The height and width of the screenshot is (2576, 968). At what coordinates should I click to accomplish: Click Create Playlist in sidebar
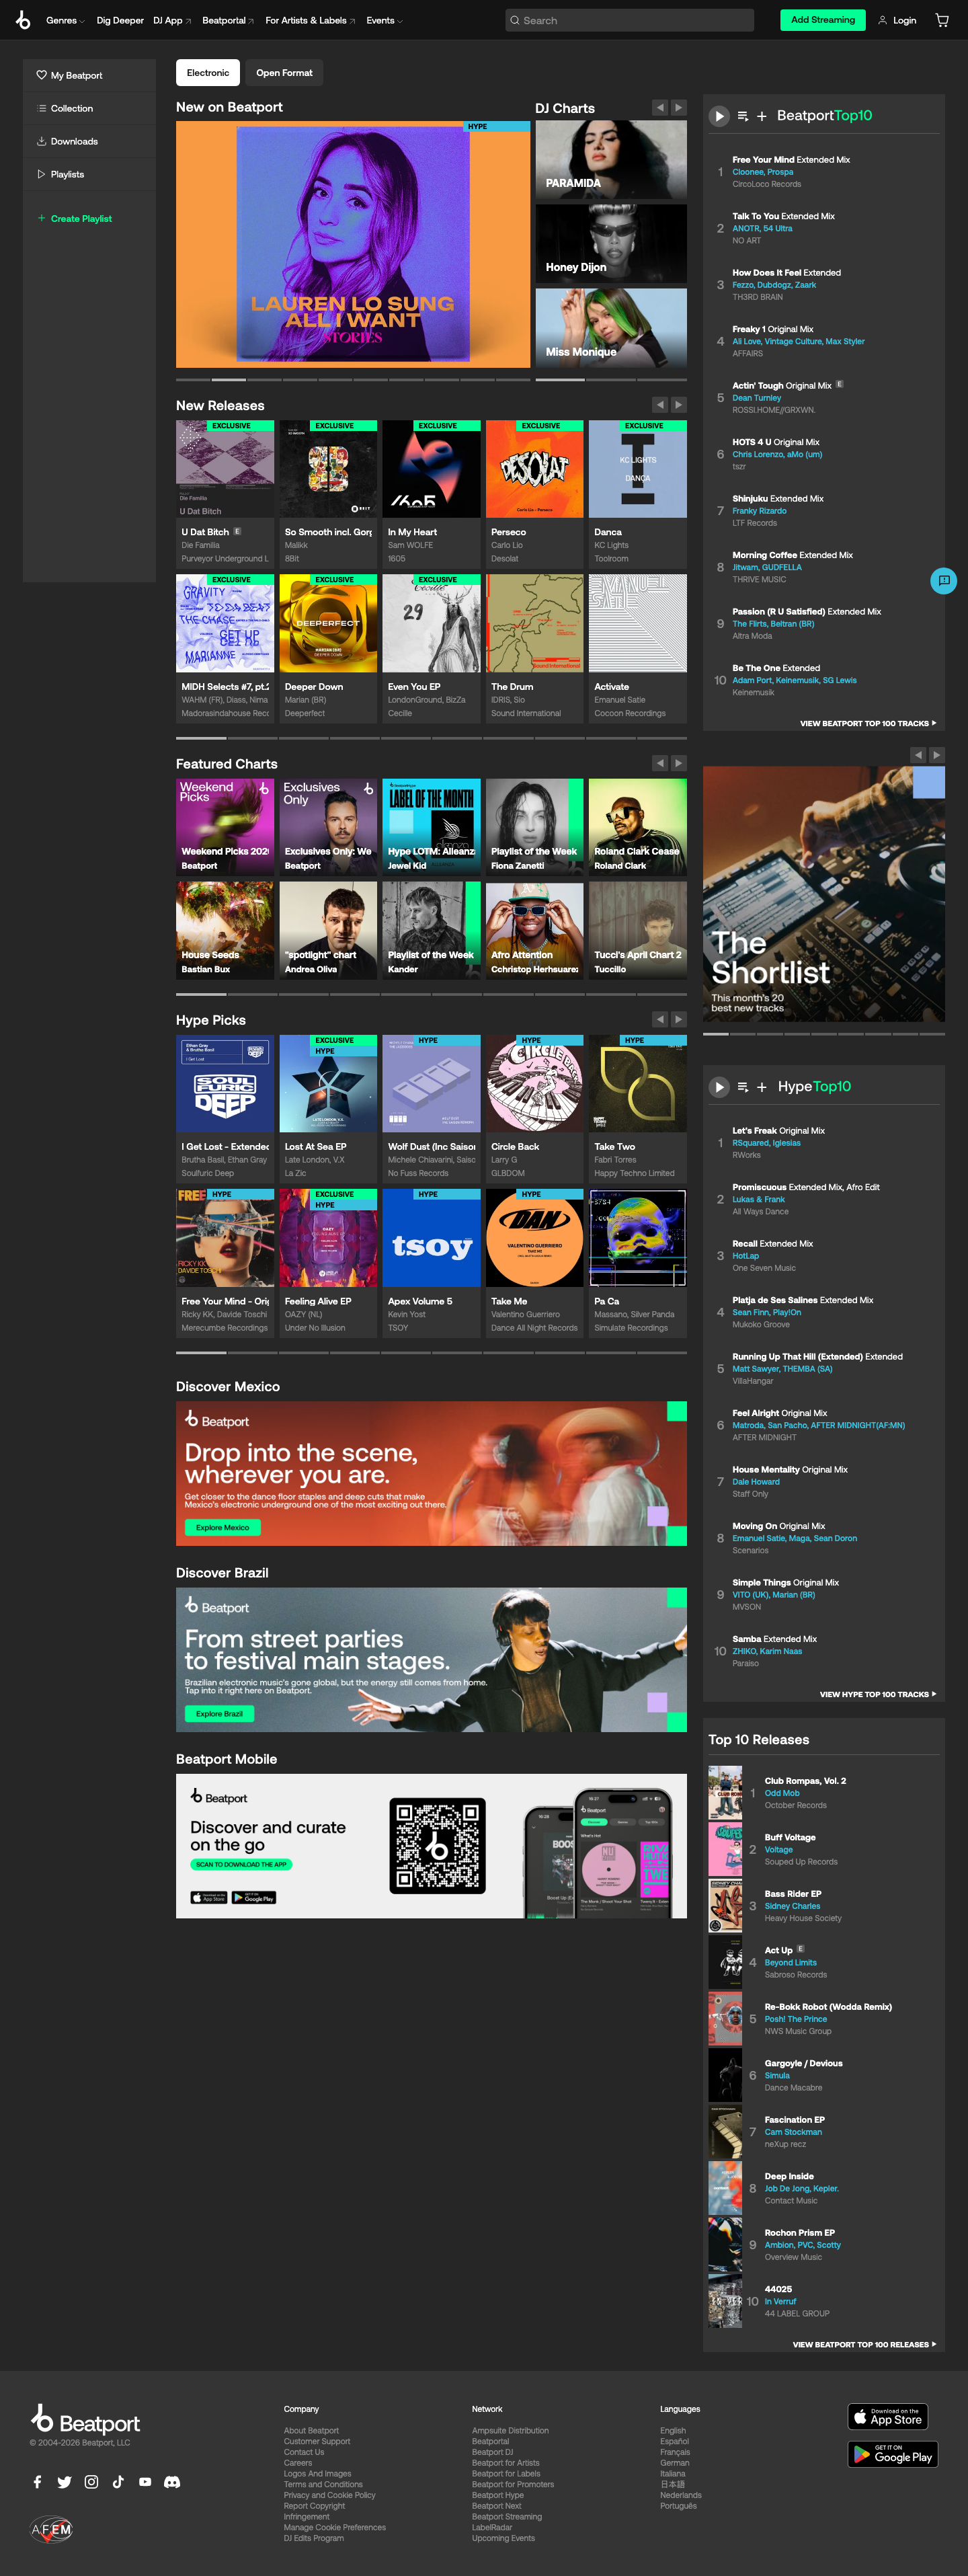75,218
